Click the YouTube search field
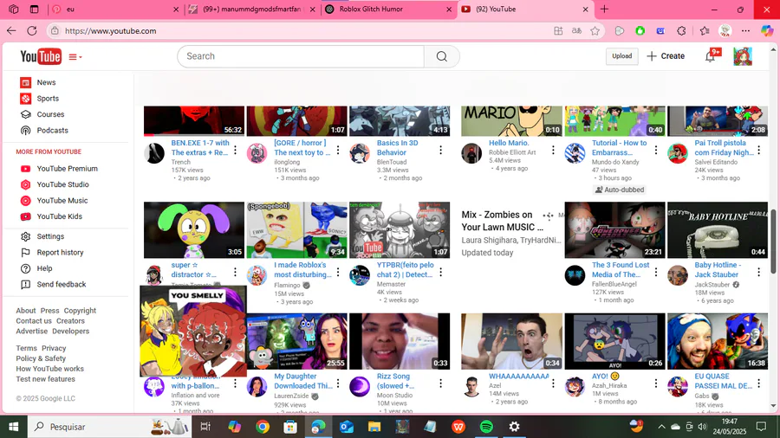 pos(301,56)
